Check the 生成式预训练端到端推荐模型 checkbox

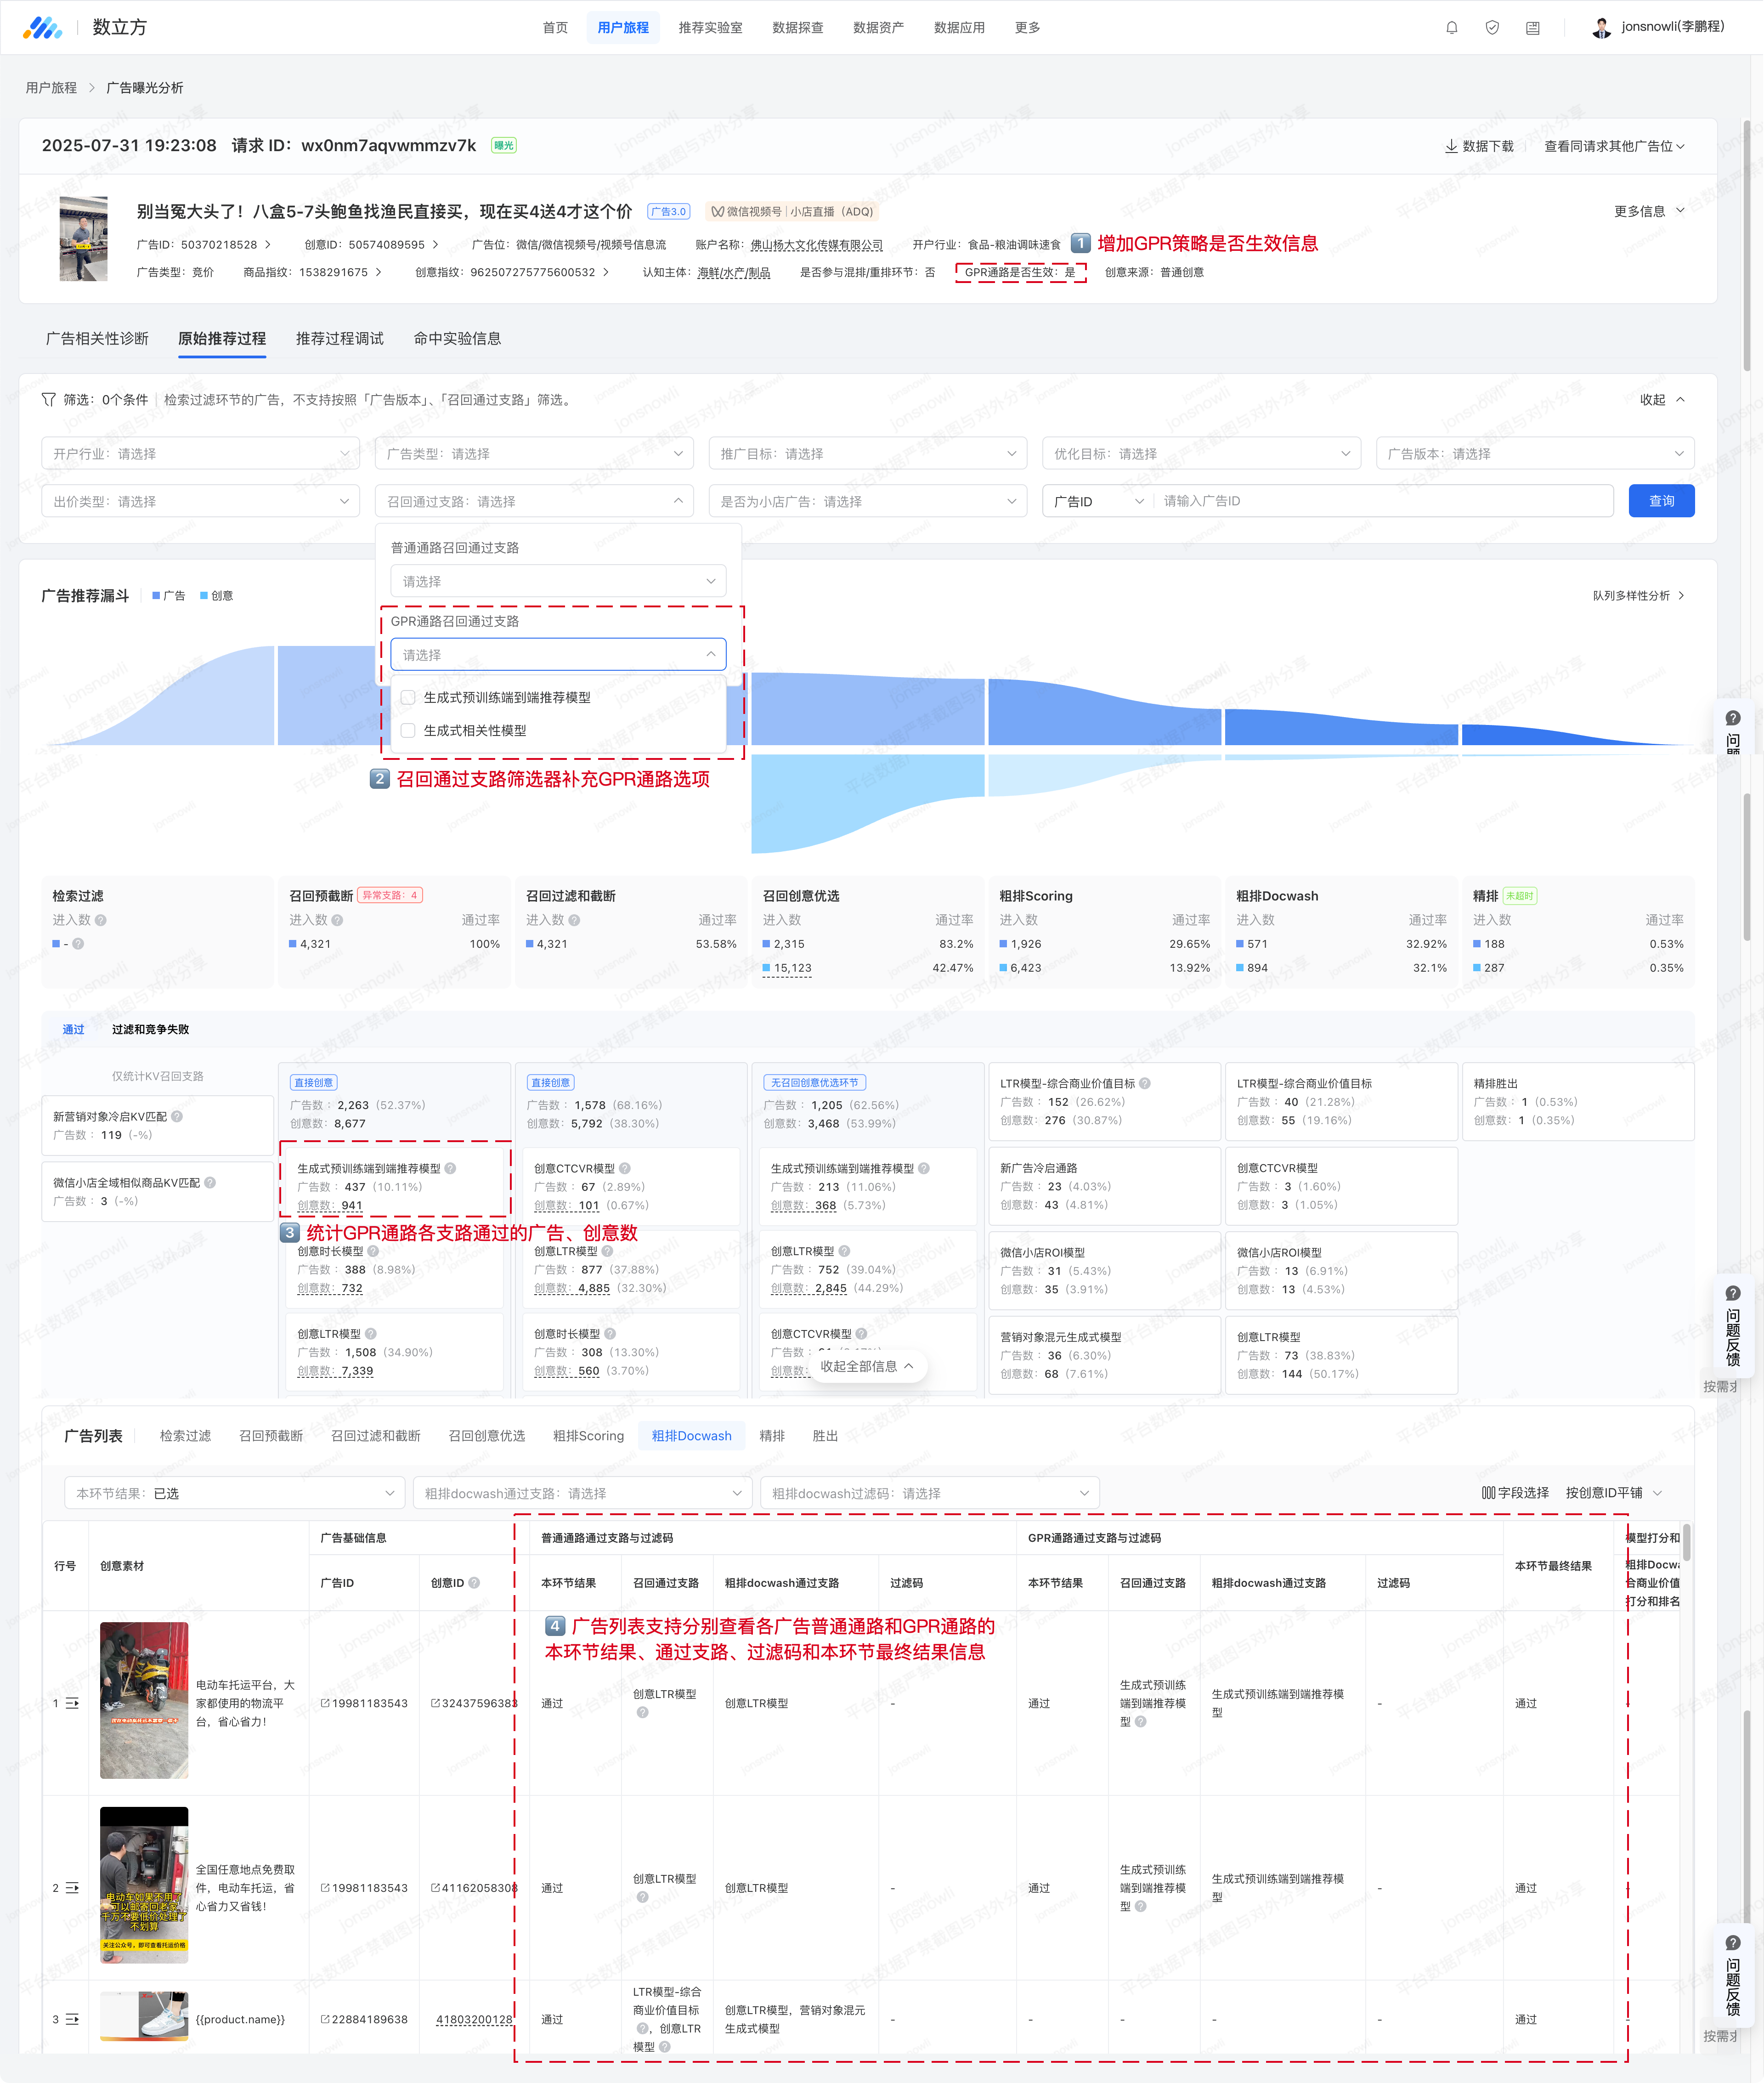point(408,697)
